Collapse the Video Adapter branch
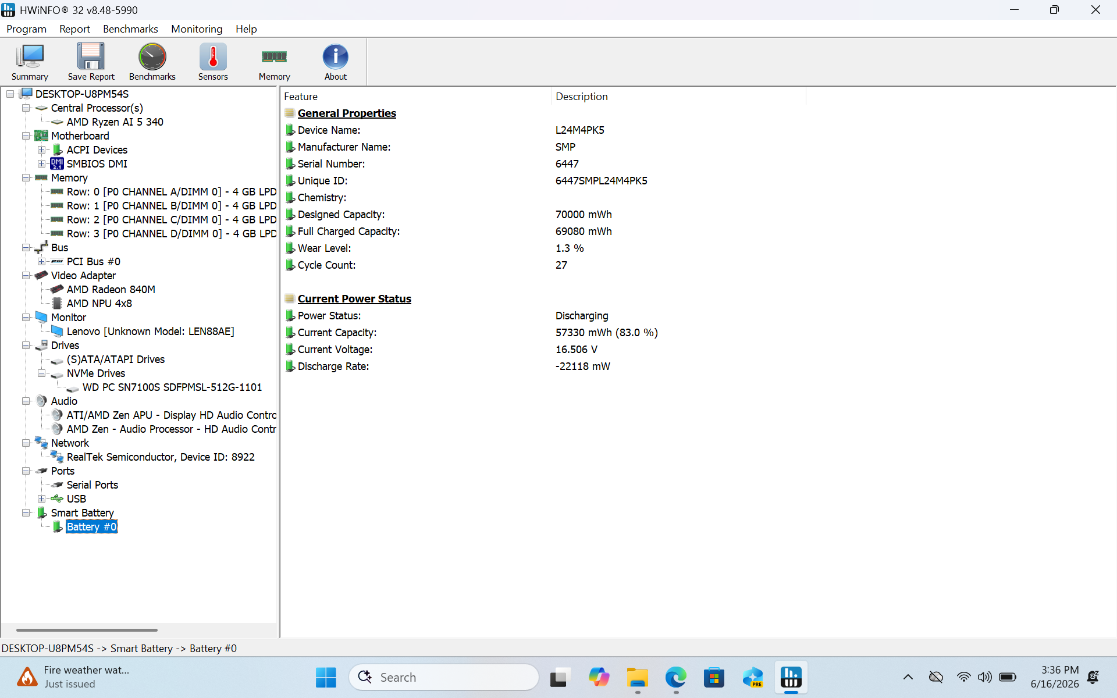This screenshot has height=698, width=1117. click(x=26, y=276)
